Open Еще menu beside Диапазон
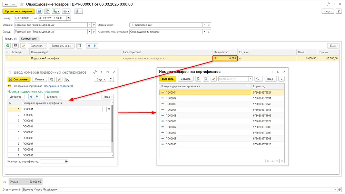345x194 pixels. [108, 97]
